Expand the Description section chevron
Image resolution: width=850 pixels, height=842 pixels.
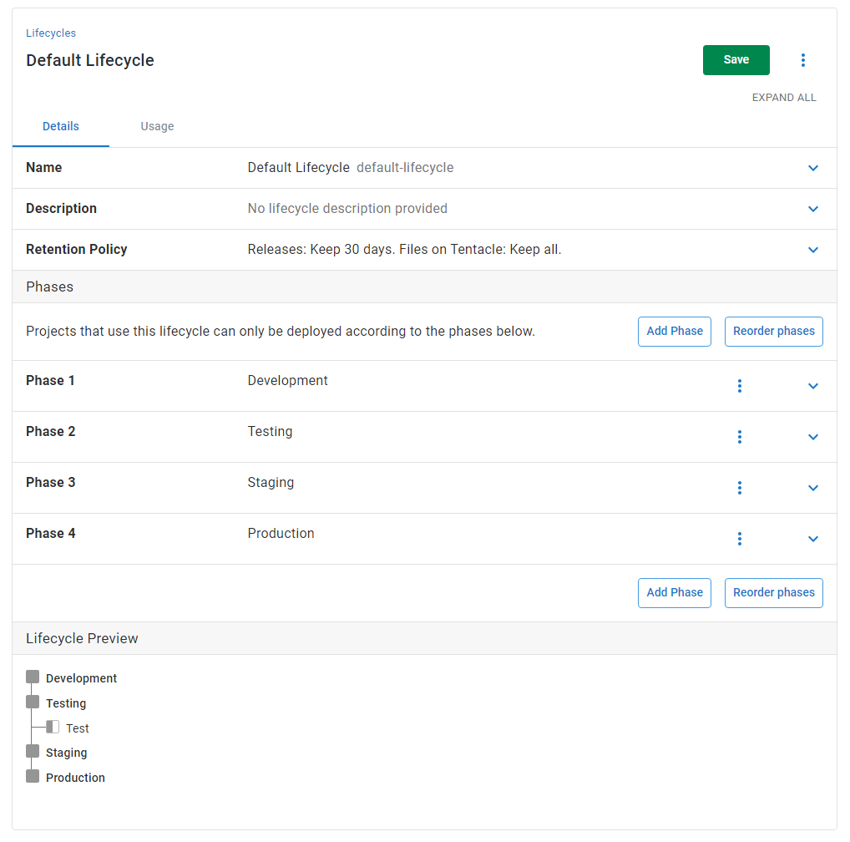click(x=812, y=209)
